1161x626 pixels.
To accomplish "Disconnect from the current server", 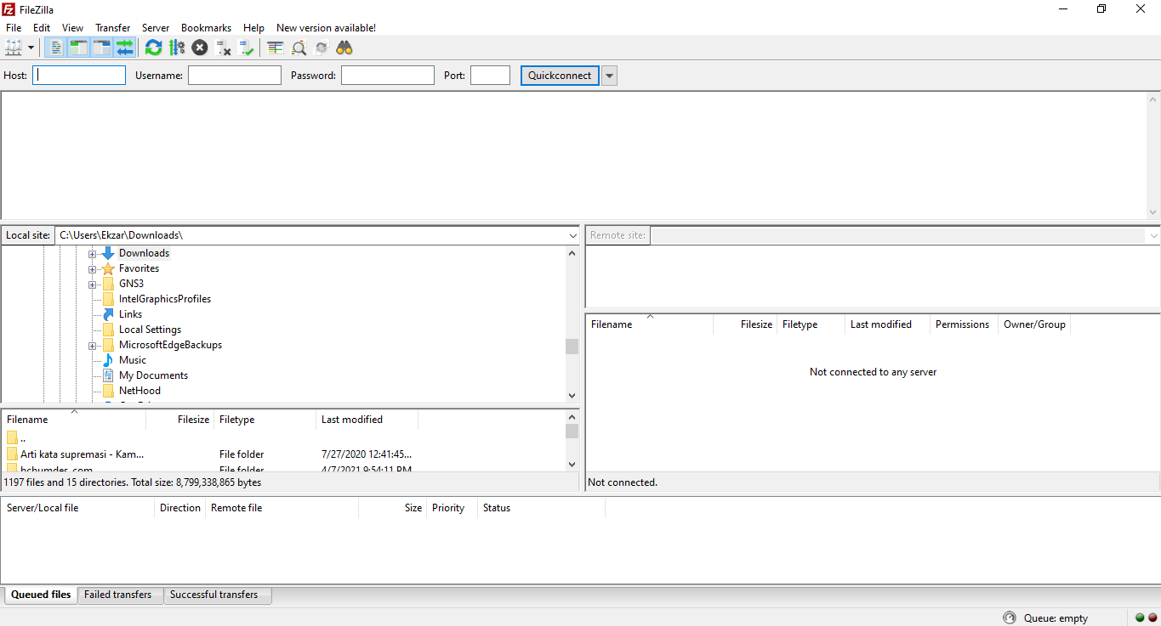I will tap(224, 48).
